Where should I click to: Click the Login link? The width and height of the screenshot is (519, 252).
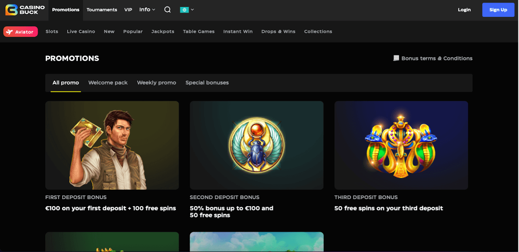coord(464,10)
